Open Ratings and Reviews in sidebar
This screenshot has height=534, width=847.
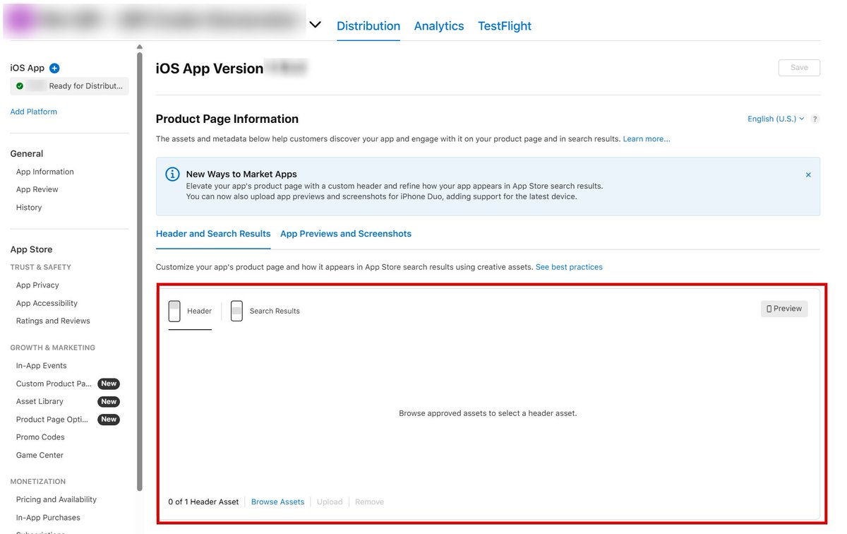[x=53, y=321]
